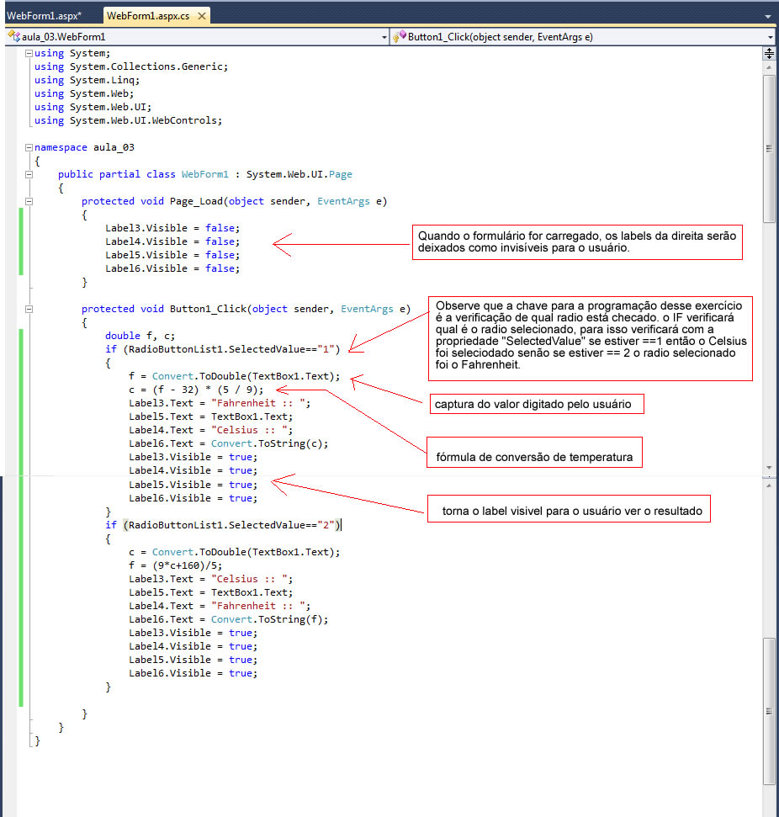Click the line 'f = (9*c+160)/5;'
The width and height of the screenshot is (779, 817).
coord(175,565)
